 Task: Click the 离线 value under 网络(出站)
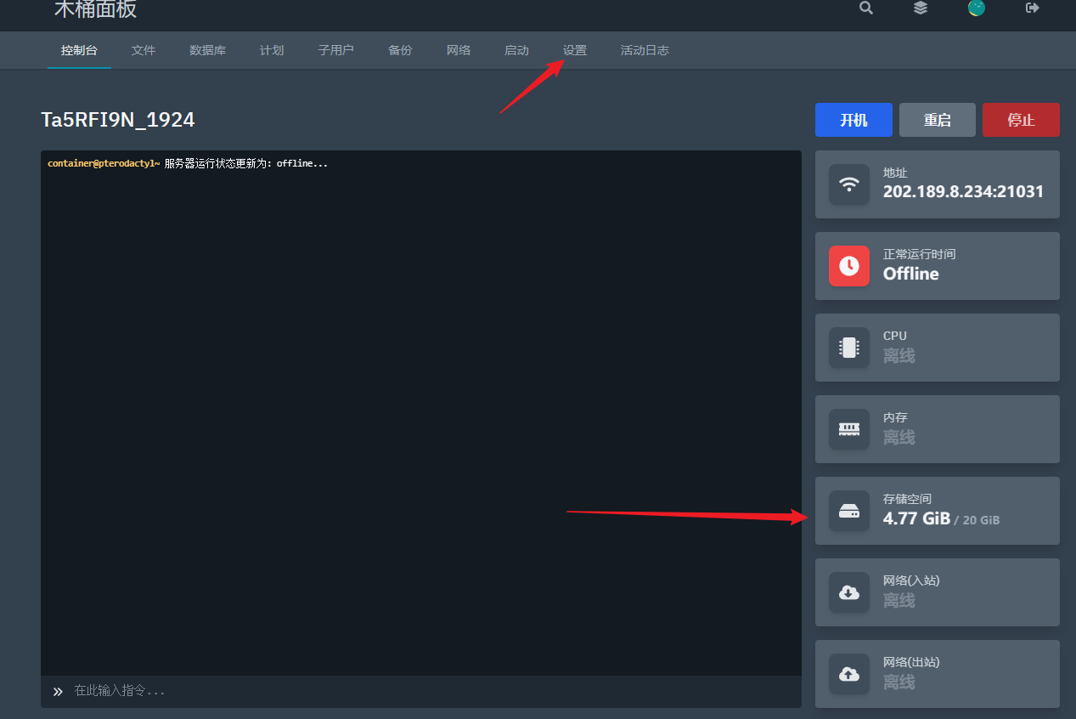coord(899,682)
